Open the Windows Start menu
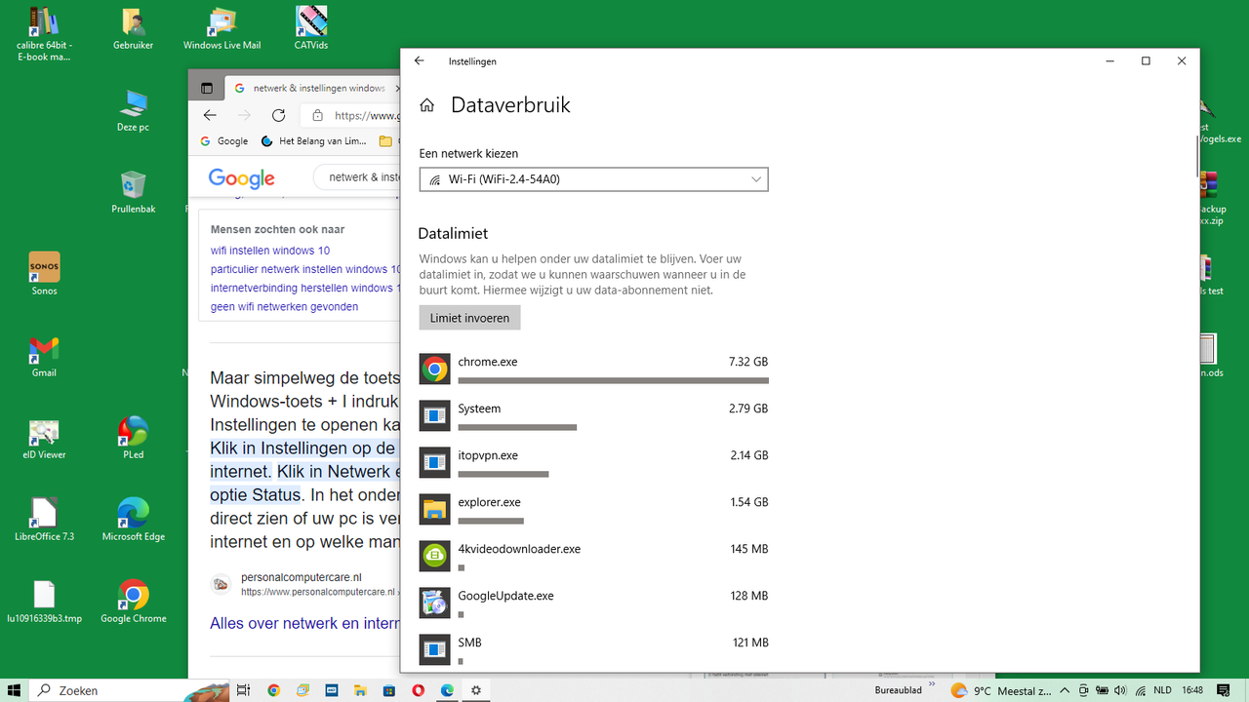 16,690
